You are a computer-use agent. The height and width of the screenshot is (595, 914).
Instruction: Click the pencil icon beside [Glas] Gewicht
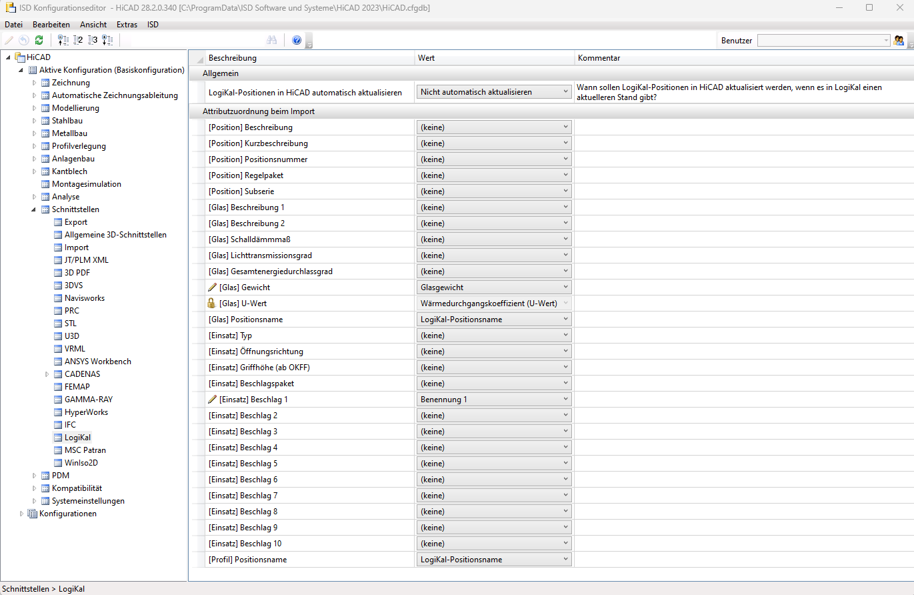(x=213, y=287)
